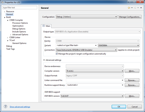The width and height of the screenshot is (145, 112).
Task: Click the help question mark icon
Action: 6,106
